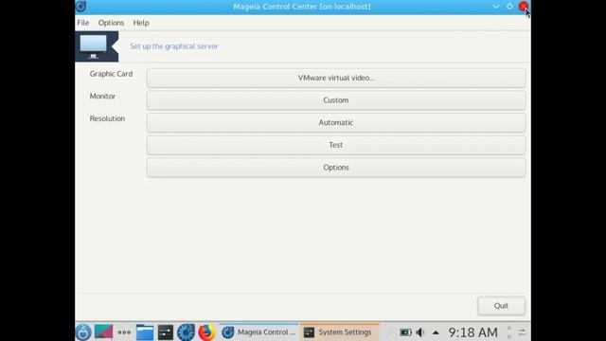Click the battery icon in system tray
Viewport: 606px width, 341px height.
405,332
